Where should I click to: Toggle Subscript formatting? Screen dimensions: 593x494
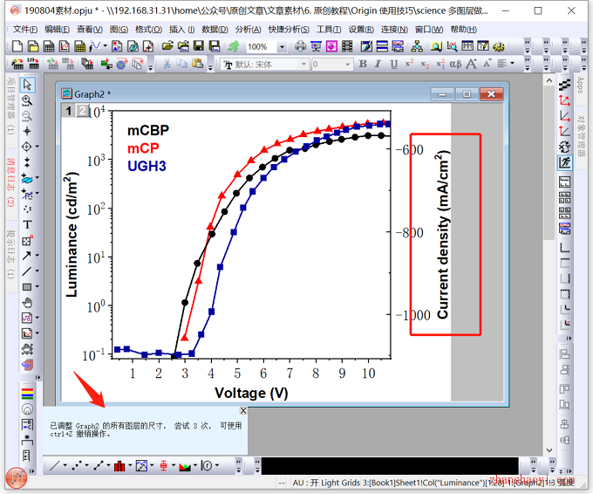[x=425, y=65]
